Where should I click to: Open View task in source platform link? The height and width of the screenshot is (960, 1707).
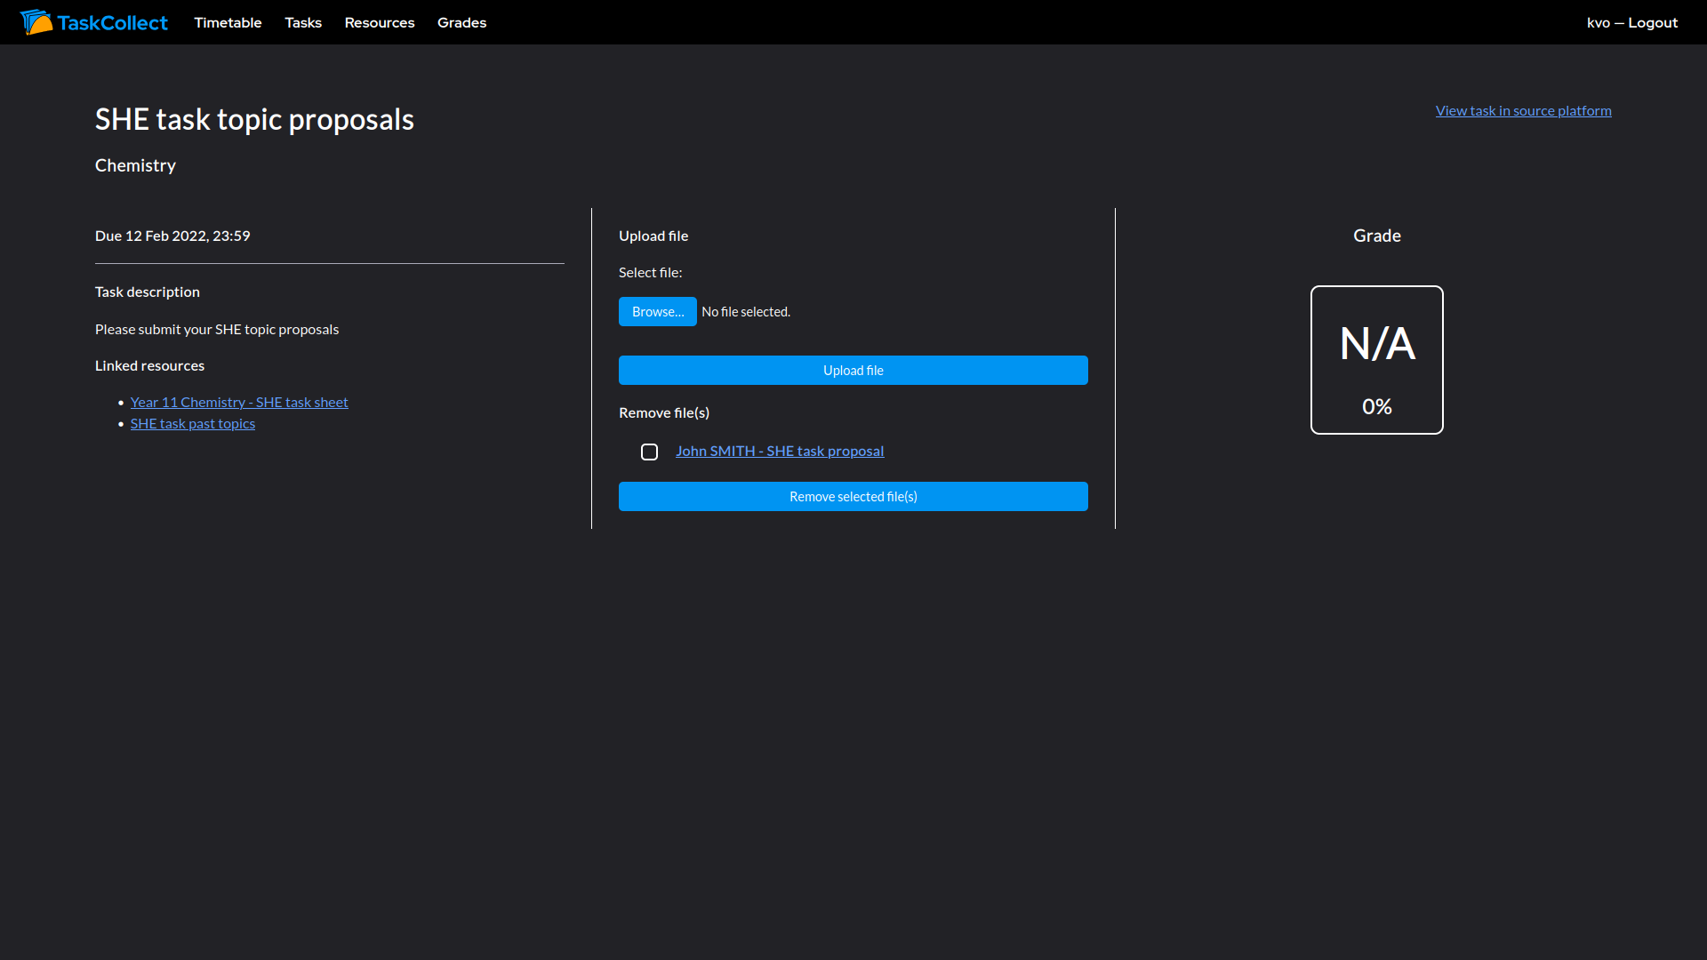[x=1523, y=111]
